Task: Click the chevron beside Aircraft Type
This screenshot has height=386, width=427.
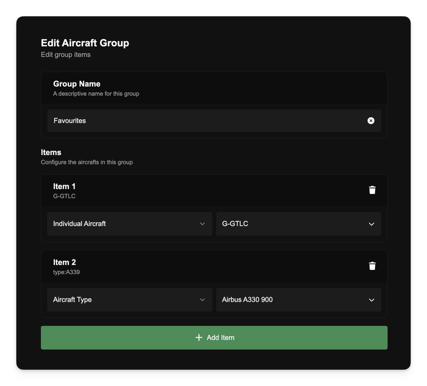Action: [x=202, y=300]
